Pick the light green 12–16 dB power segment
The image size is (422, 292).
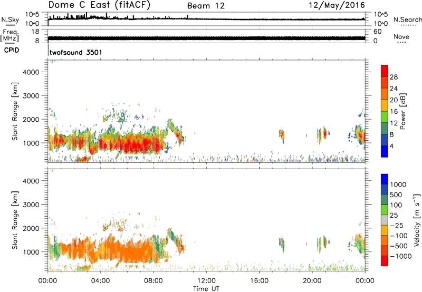[385, 117]
